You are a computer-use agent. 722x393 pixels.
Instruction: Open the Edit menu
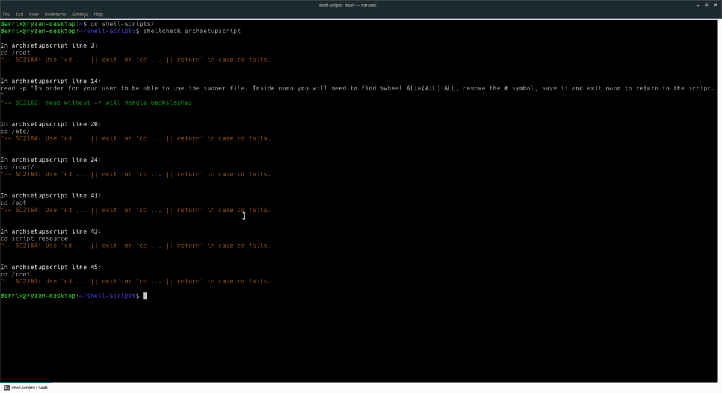click(19, 14)
